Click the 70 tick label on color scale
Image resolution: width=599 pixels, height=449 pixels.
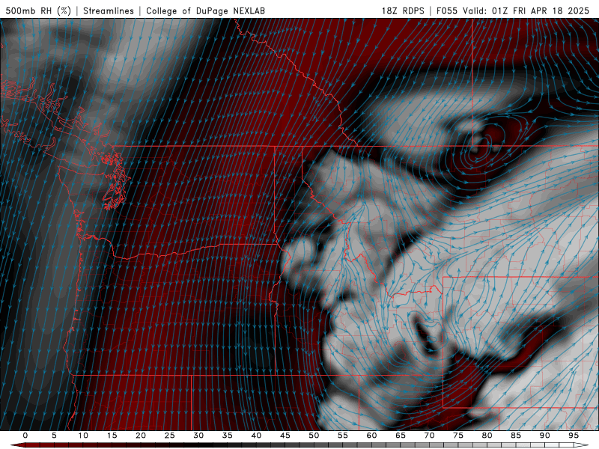(429, 436)
